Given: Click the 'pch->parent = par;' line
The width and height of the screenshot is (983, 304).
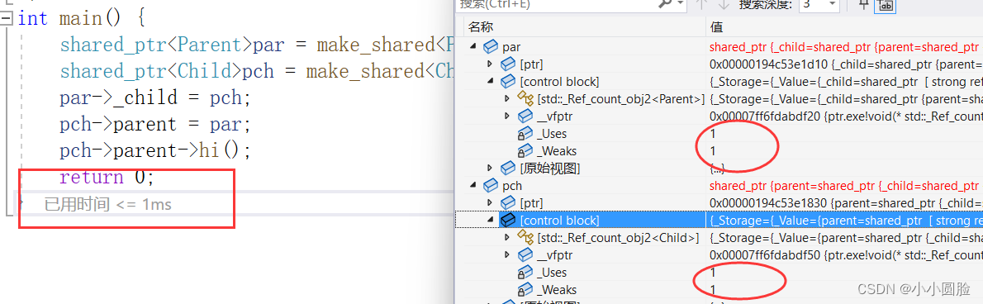Looking at the screenshot, I should coord(154,124).
